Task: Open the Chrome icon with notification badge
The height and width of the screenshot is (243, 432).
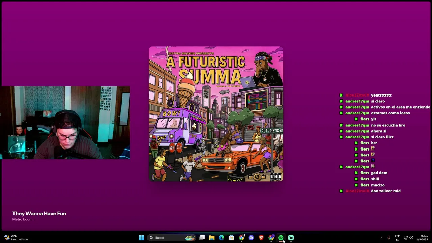Action: (x=271, y=238)
